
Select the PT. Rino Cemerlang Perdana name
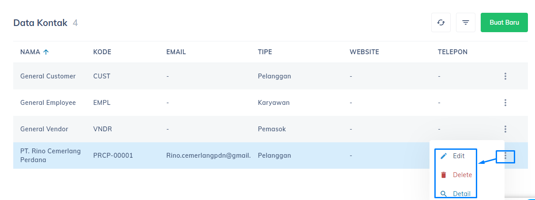50,156
